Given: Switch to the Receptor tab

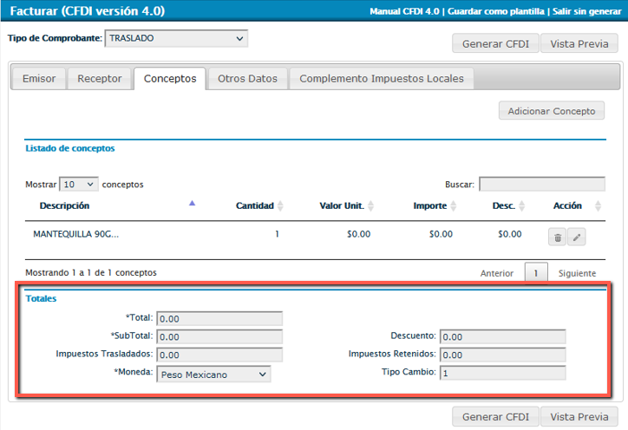Looking at the screenshot, I should [100, 79].
